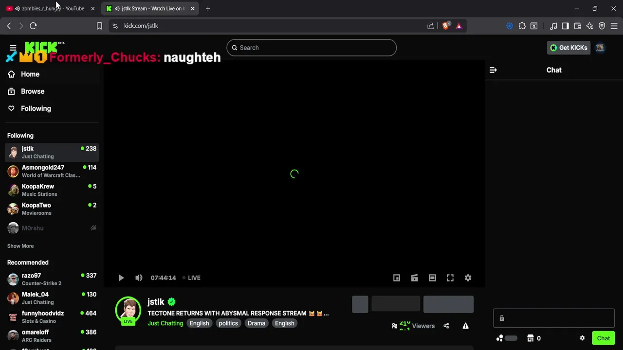The width and height of the screenshot is (623, 350).
Task: Share the jstlk stream
Action: 446,326
